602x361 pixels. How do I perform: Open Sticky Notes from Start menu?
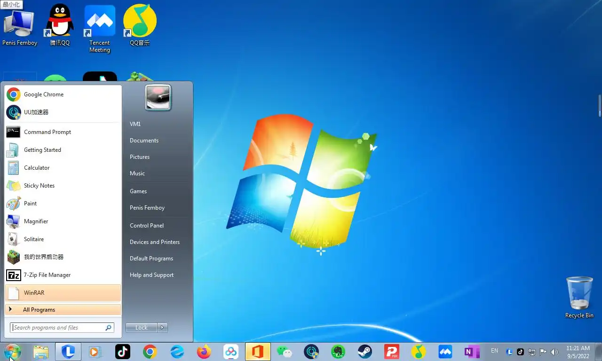pyautogui.click(x=63, y=186)
